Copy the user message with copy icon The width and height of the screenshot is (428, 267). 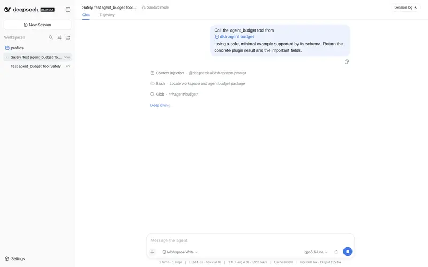[x=346, y=62]
